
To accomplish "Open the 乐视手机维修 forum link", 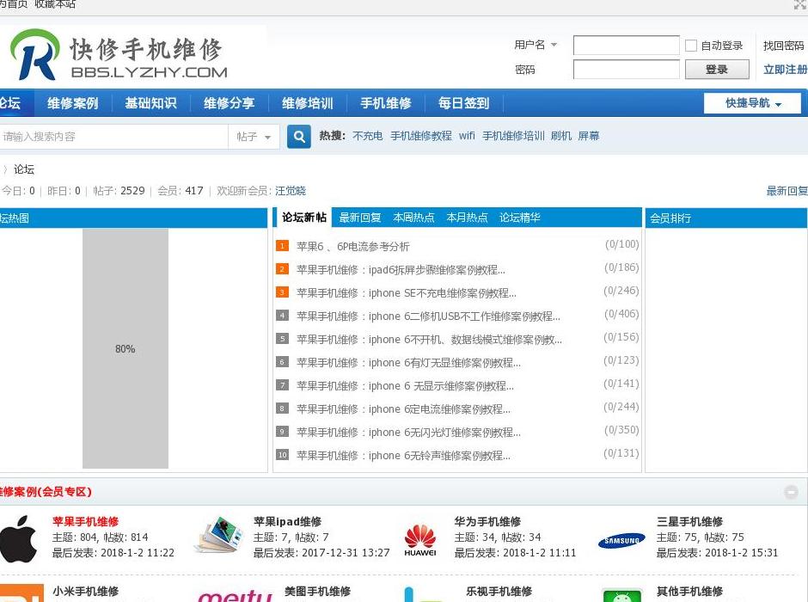I will click(x=499, y=591).
